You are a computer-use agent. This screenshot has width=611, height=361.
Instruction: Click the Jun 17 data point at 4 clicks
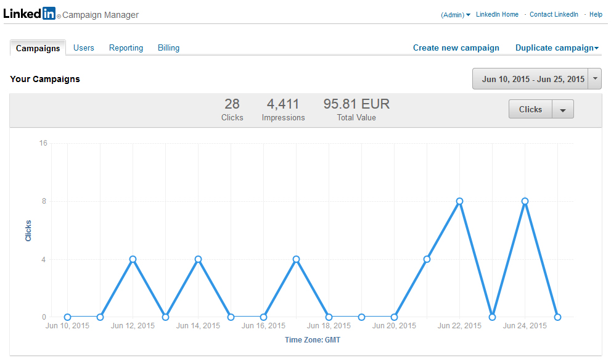pyautogui.click(x=296, y=259)
